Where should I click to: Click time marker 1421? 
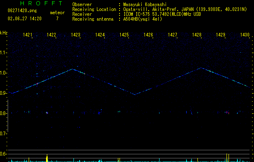click(27, 35)
